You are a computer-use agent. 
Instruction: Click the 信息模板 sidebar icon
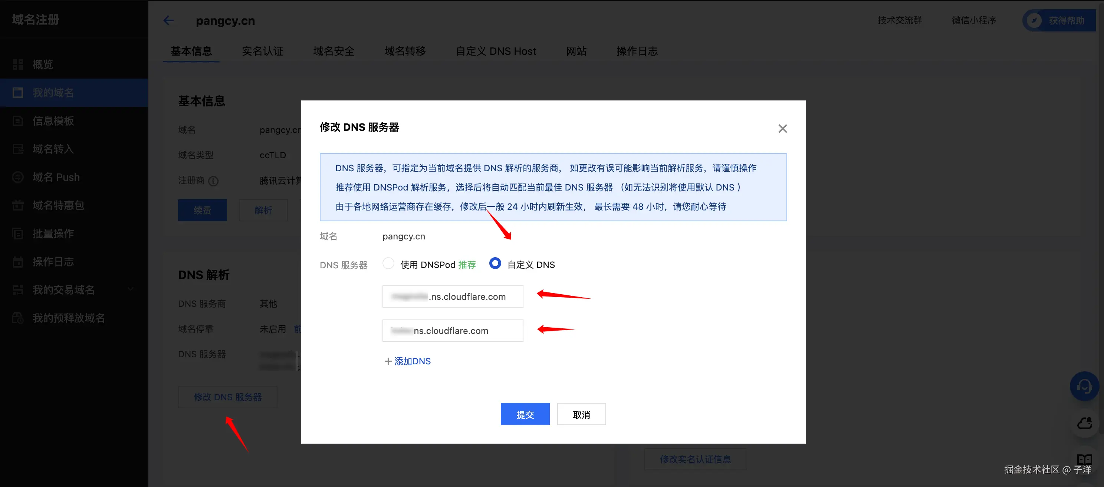click(x=17, y=121)
